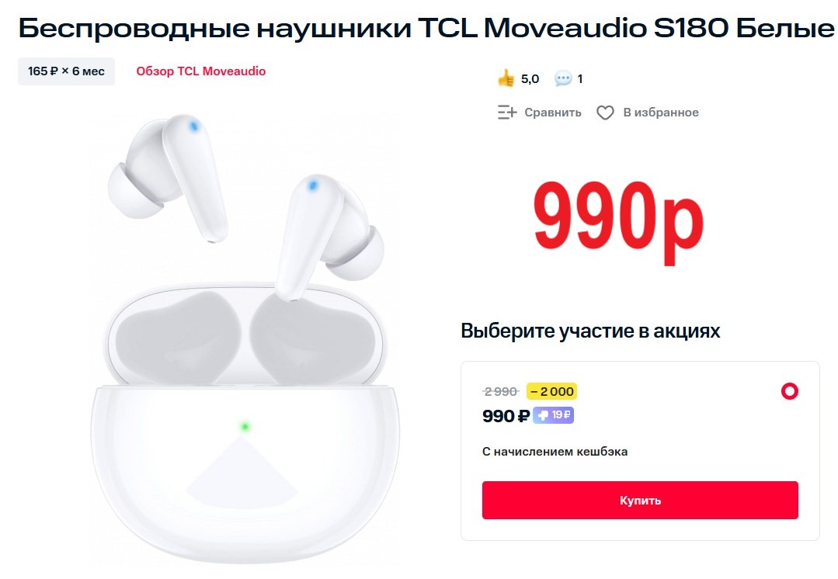Click the review count number 1

[x=580, y=79]
